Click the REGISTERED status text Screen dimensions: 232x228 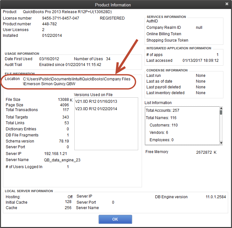112,18
